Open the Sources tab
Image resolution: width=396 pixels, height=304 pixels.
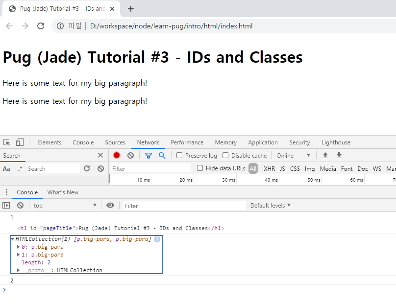tap(115, 142)
